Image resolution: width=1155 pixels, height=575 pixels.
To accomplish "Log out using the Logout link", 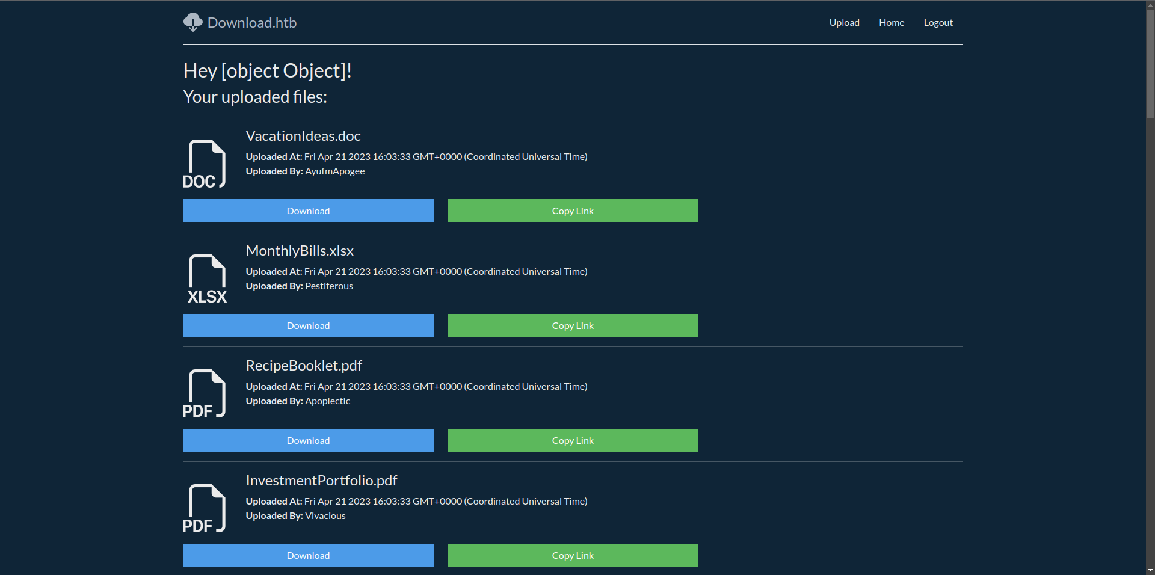I will coord(938,23).
